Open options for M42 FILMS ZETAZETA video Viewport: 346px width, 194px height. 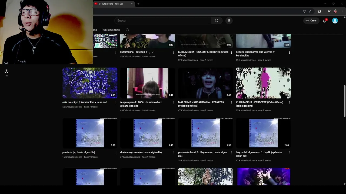pos(232,103)
